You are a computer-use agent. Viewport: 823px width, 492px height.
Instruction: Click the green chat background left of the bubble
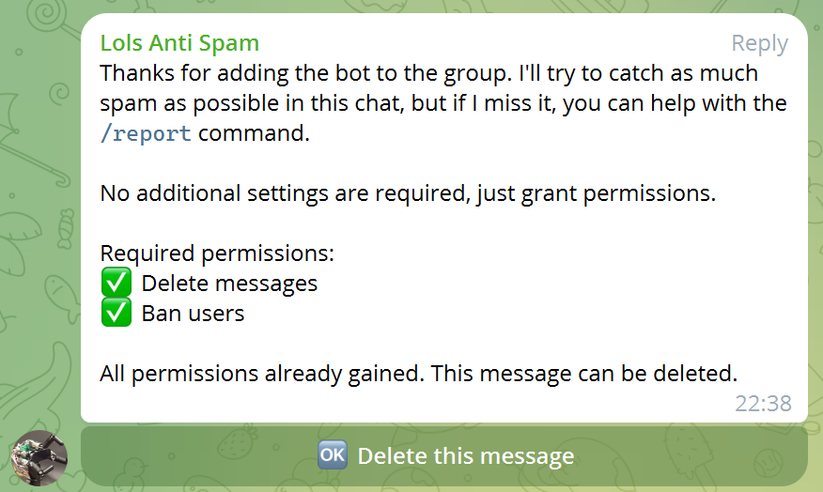point(39,235)
